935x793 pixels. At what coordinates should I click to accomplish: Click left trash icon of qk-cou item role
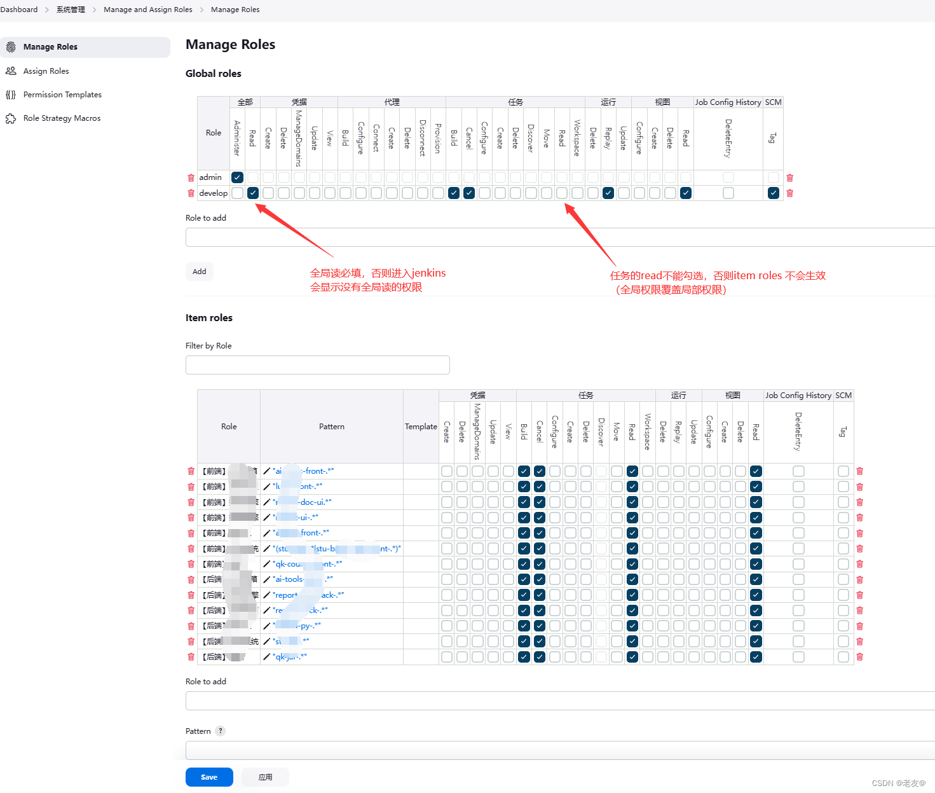pyautogui.click(x=191, y=564)
